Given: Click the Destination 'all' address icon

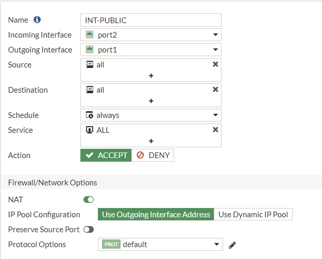Looking at the screenshot, I should 90,90.
